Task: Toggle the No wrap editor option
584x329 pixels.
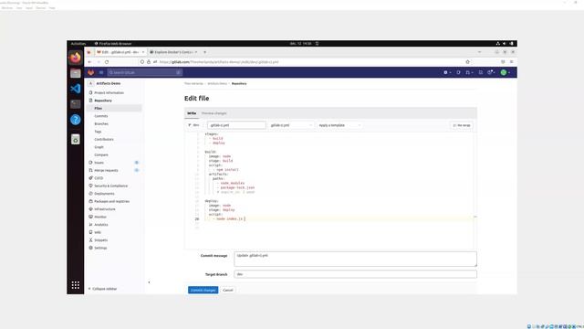Action: coord(462,125)
